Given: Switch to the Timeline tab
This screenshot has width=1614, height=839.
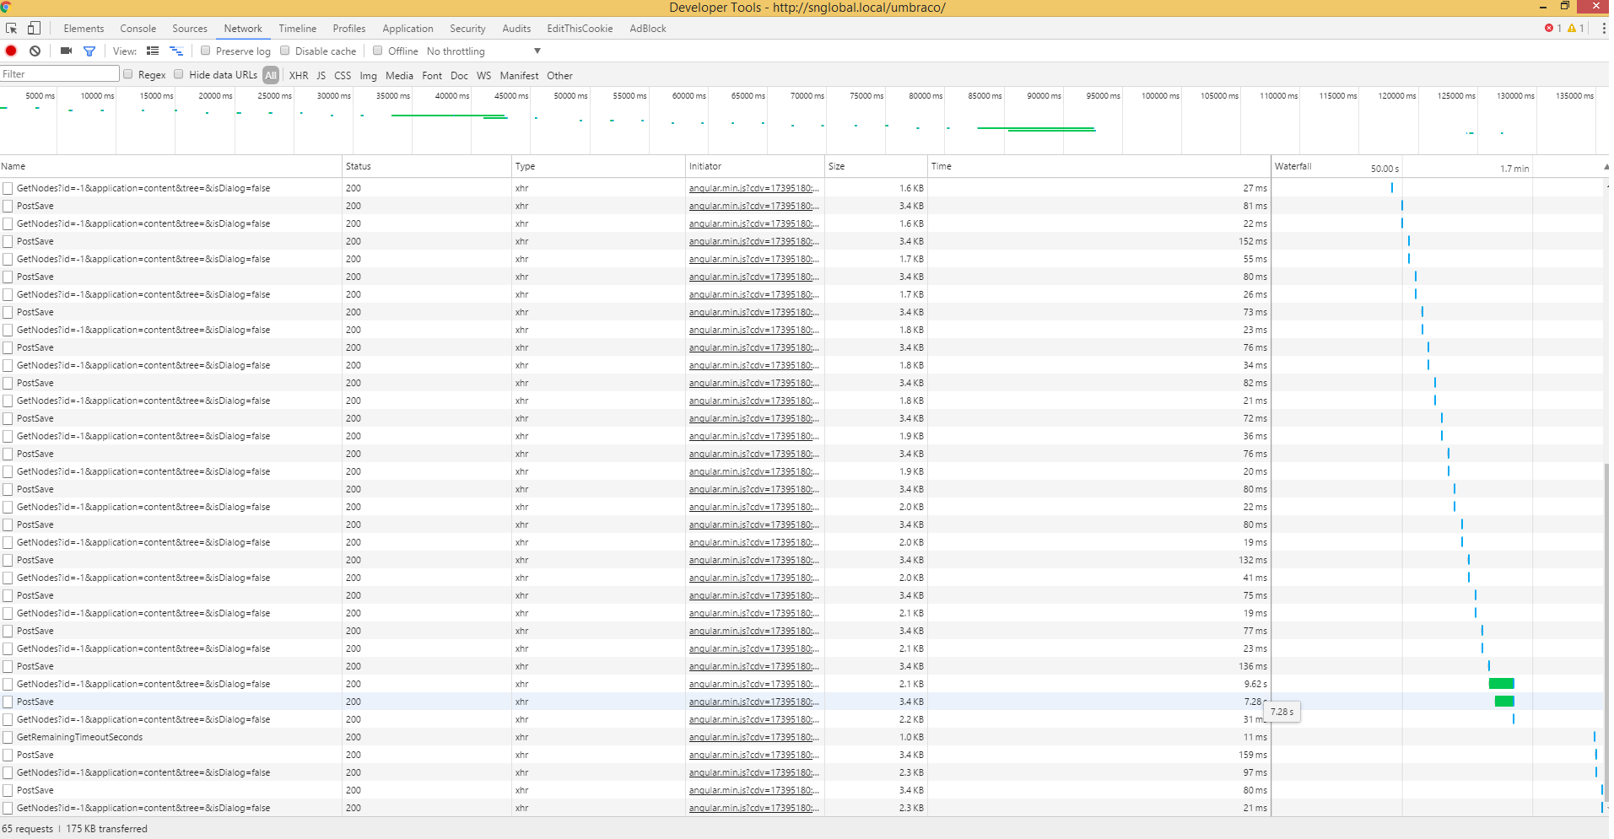Looking at the screenshot, I should click(298, 29).
